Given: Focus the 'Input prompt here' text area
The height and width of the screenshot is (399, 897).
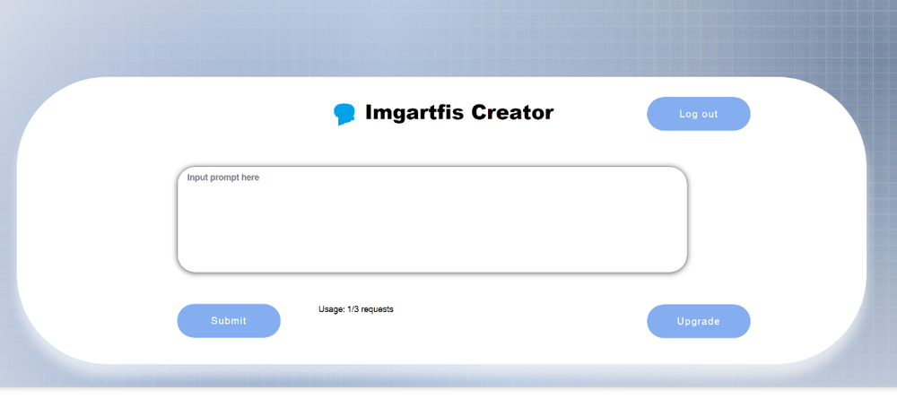Looking at the screenshot, I should 432,220.
